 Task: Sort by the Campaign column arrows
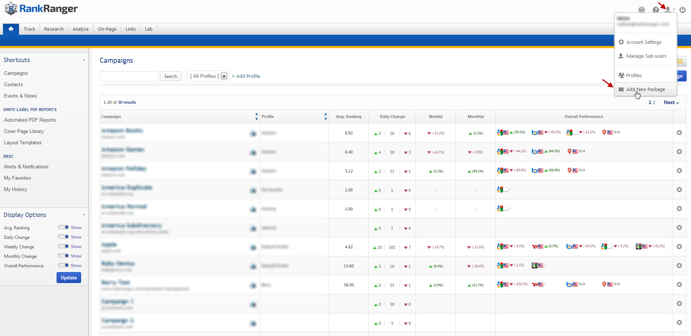click(256, 117)
